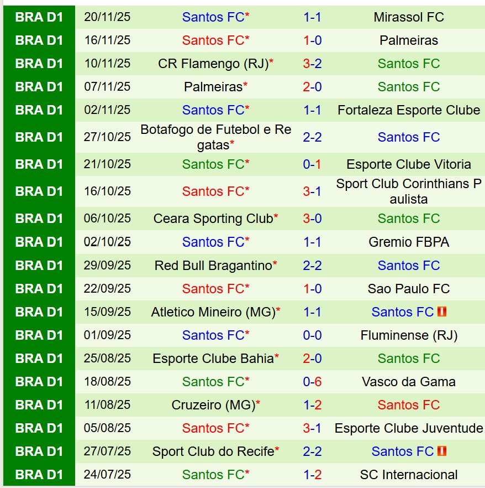Click the CR Flamengo (RJ) team name
This screenshot has width=485, height=488.
pyautogui.click(x=213, y=64)
